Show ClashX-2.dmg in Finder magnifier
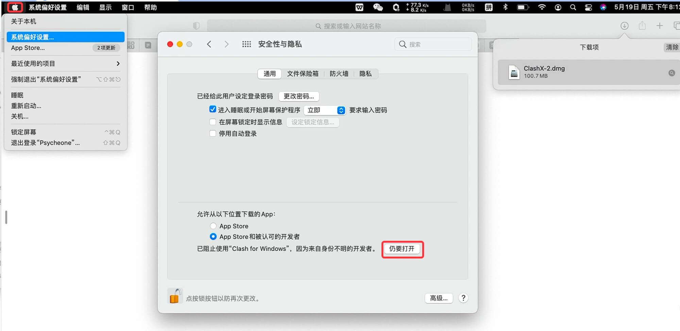Viewport: 680px width, 331px height. 671,73
